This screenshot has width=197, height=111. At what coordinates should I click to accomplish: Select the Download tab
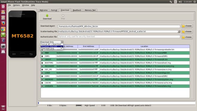point(65,10)
